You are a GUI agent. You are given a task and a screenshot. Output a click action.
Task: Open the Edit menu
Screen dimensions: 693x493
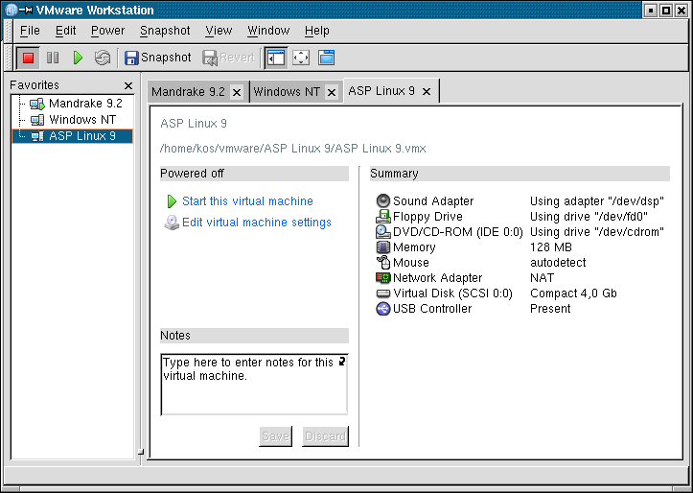(x=65, y=31)
